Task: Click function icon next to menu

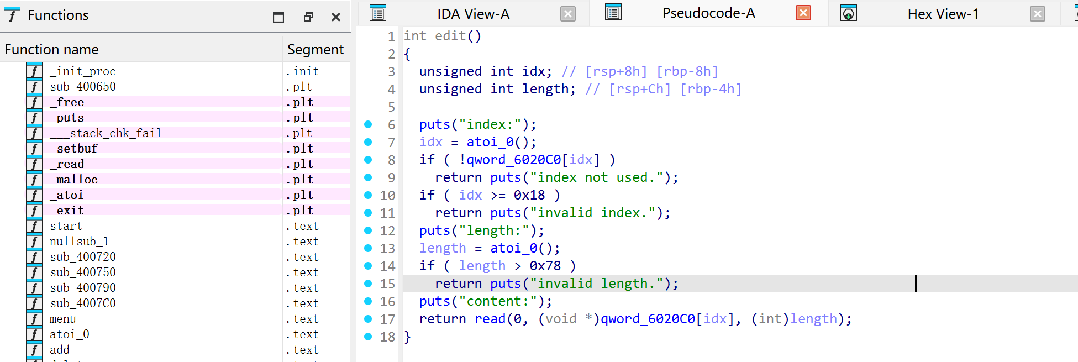Action: [34, 319]
